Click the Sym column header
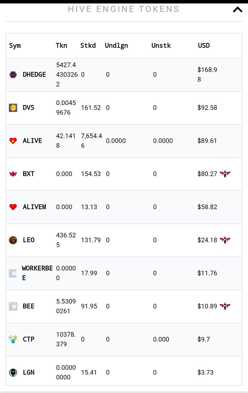The width and height of the screenshot is (248, 393). [15, 46]
